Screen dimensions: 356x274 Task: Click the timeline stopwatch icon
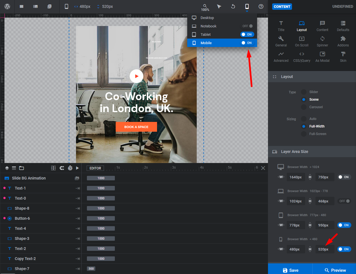(70, 168)
